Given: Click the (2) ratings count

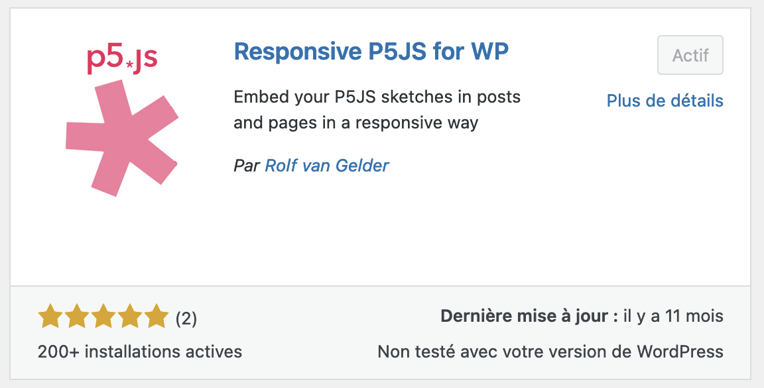Looking at the screenshot, I should (186, 319).
